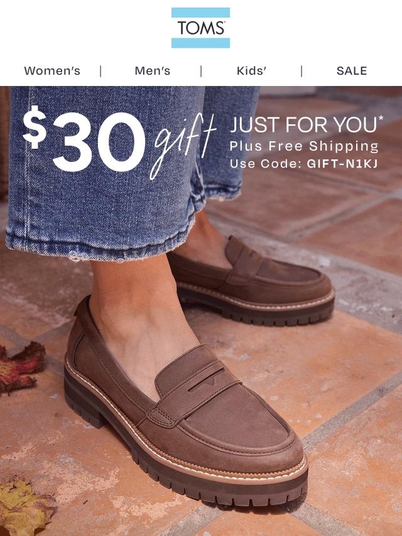Select the JUST FOR YOU headline

click(303, 124)
